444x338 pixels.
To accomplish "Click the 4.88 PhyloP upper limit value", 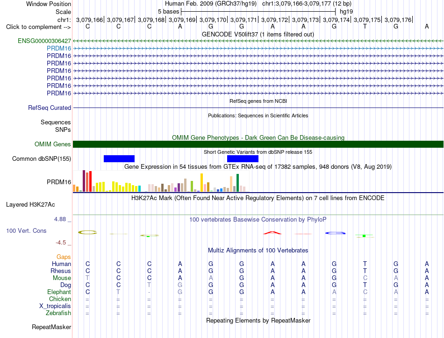I will [60, 219].
